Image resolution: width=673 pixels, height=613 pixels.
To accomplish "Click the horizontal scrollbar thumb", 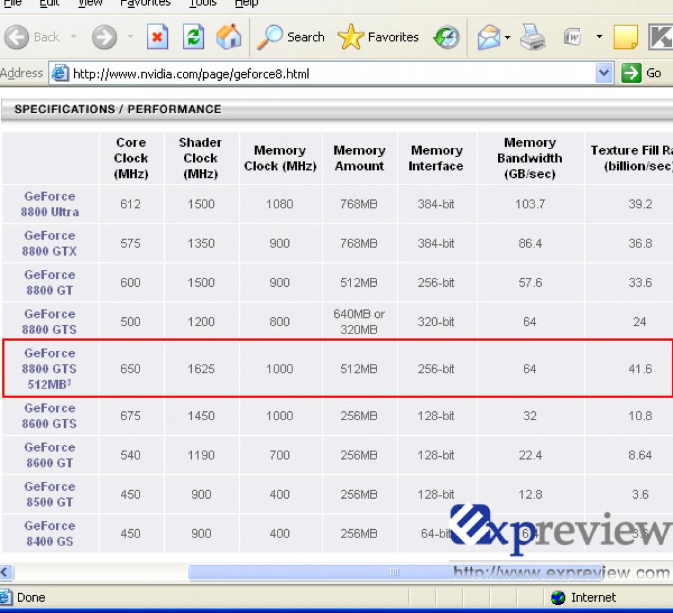I will click(395, 572).
